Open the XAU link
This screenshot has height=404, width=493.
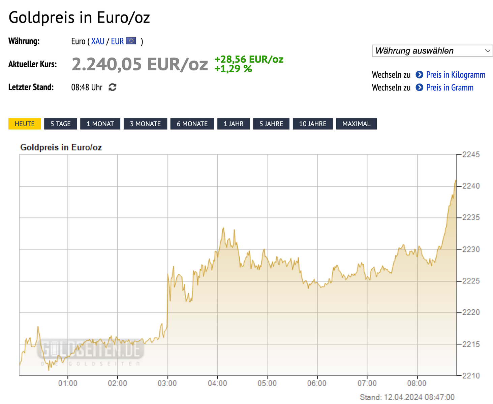tap(98, 41)
